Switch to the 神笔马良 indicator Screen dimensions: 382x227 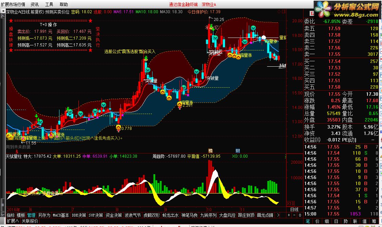pos(190,215)
